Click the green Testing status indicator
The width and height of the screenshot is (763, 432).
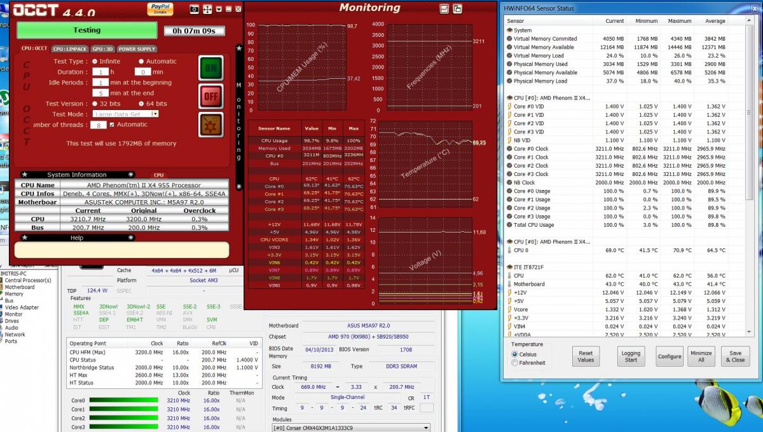[86, 30]
